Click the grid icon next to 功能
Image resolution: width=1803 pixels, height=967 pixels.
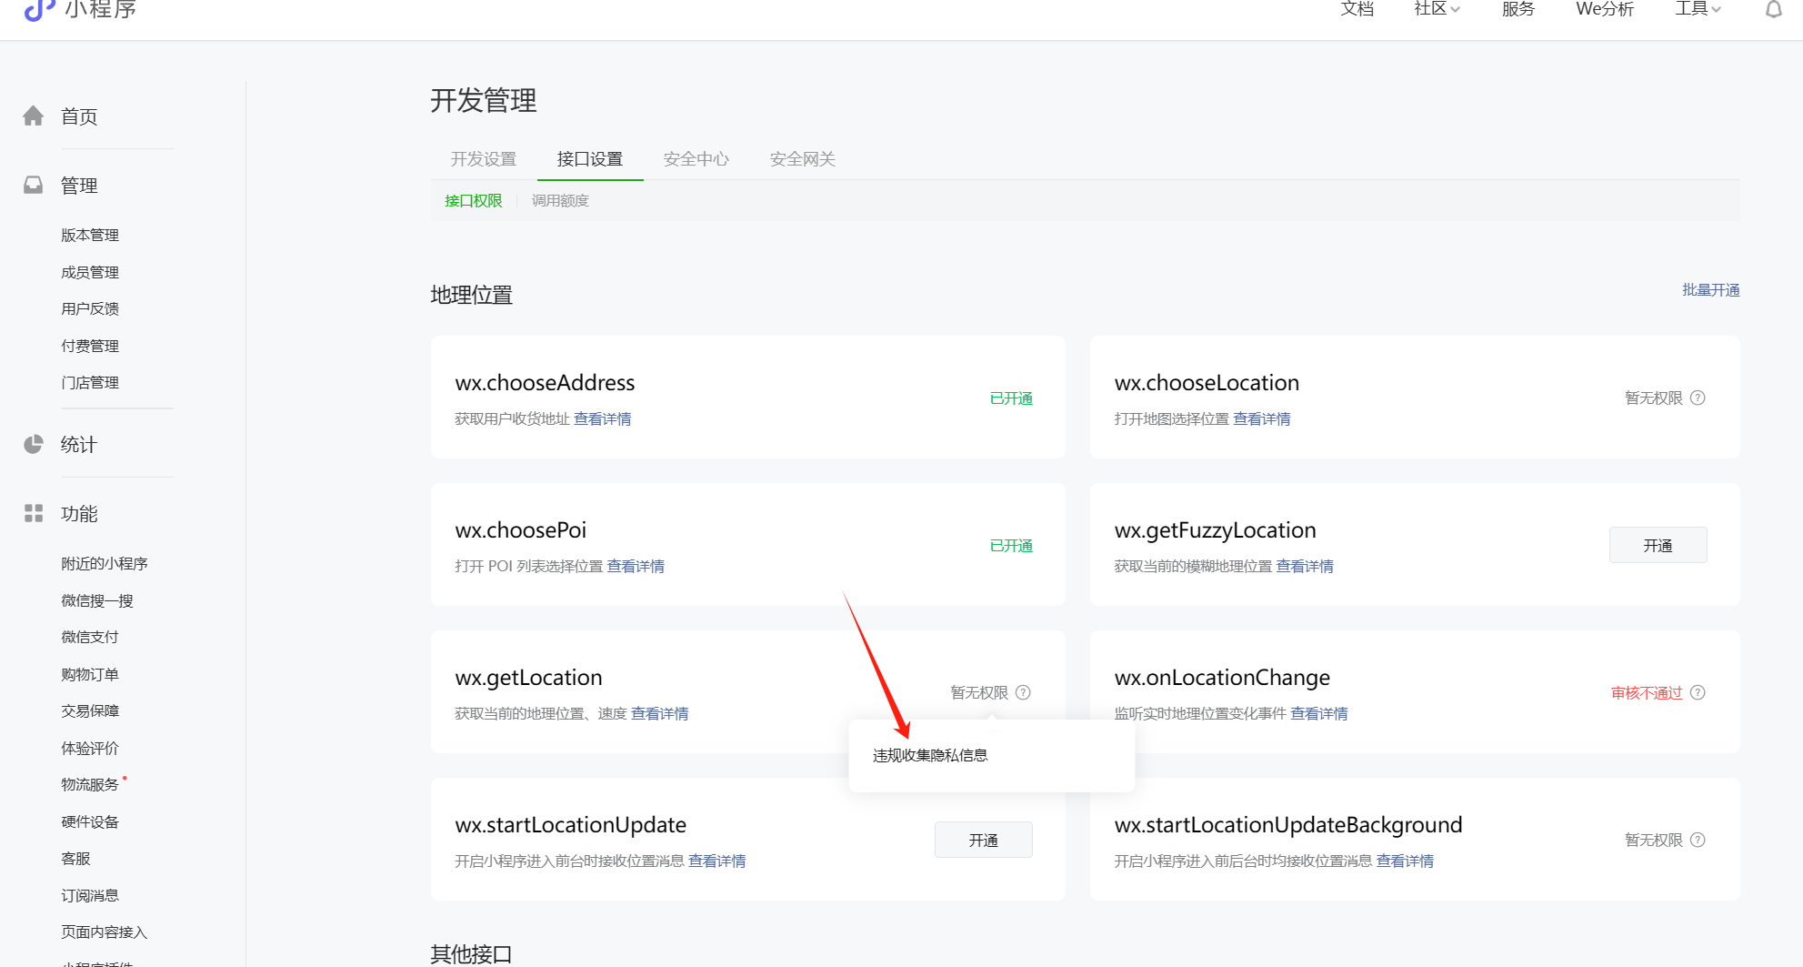(34, 513)
